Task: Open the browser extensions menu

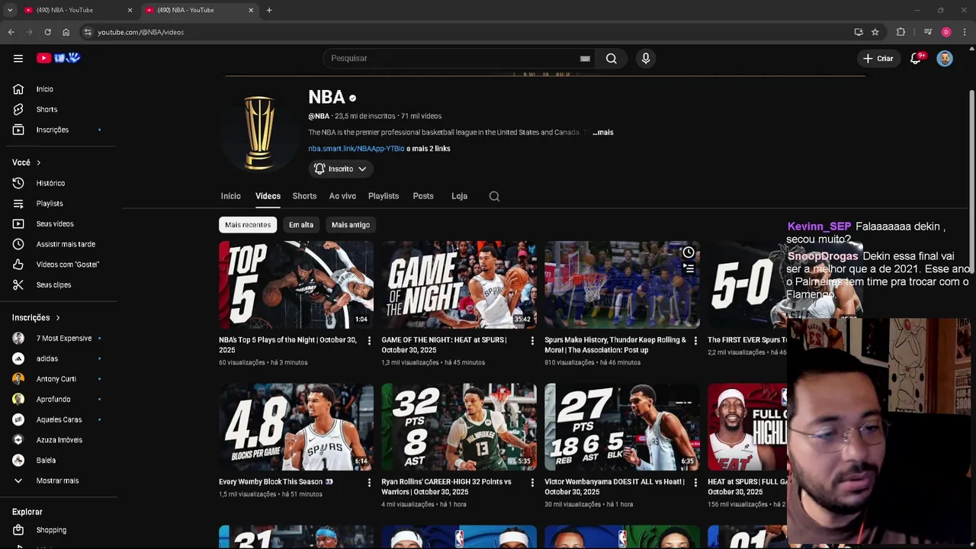Action: pyautogui.click(x=901, y=32)
